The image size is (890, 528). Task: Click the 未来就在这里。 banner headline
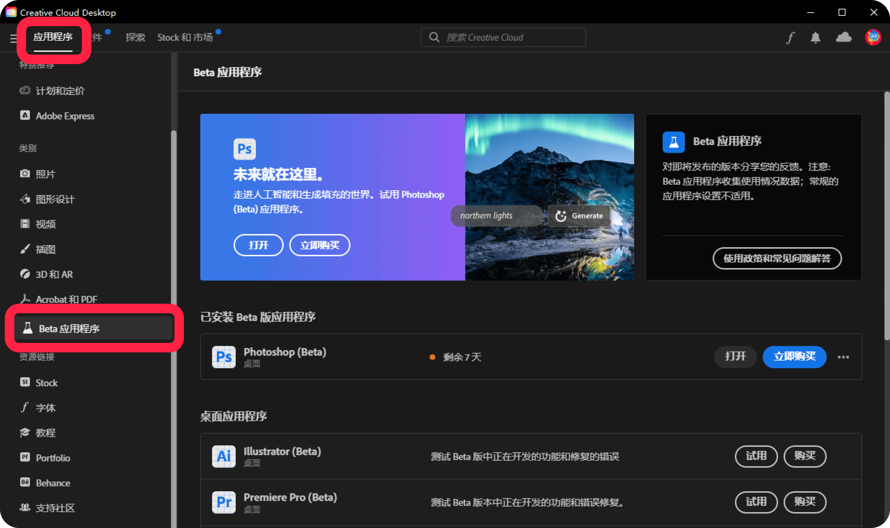pos(278,174)
